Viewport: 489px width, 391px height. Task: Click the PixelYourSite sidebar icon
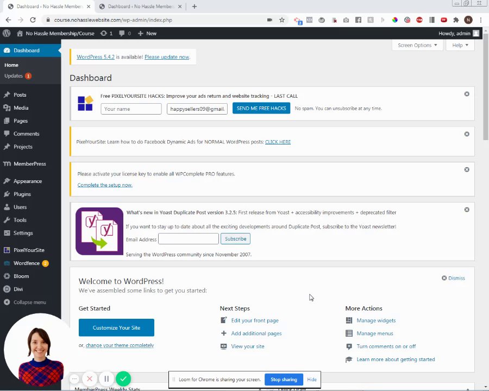point(7,250)
